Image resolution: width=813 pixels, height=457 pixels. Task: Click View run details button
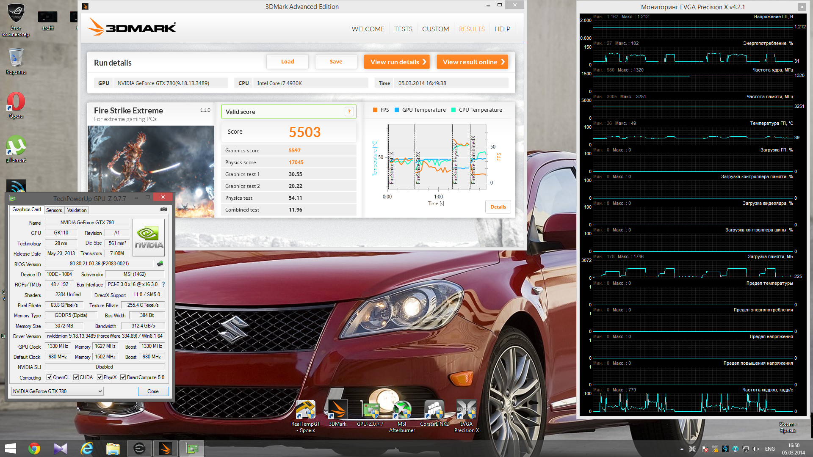tap(397, 62)
